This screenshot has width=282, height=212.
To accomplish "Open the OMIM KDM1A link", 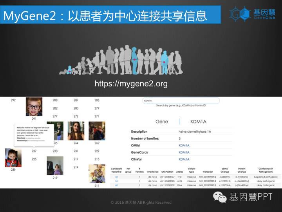I will tap(184, 145).
